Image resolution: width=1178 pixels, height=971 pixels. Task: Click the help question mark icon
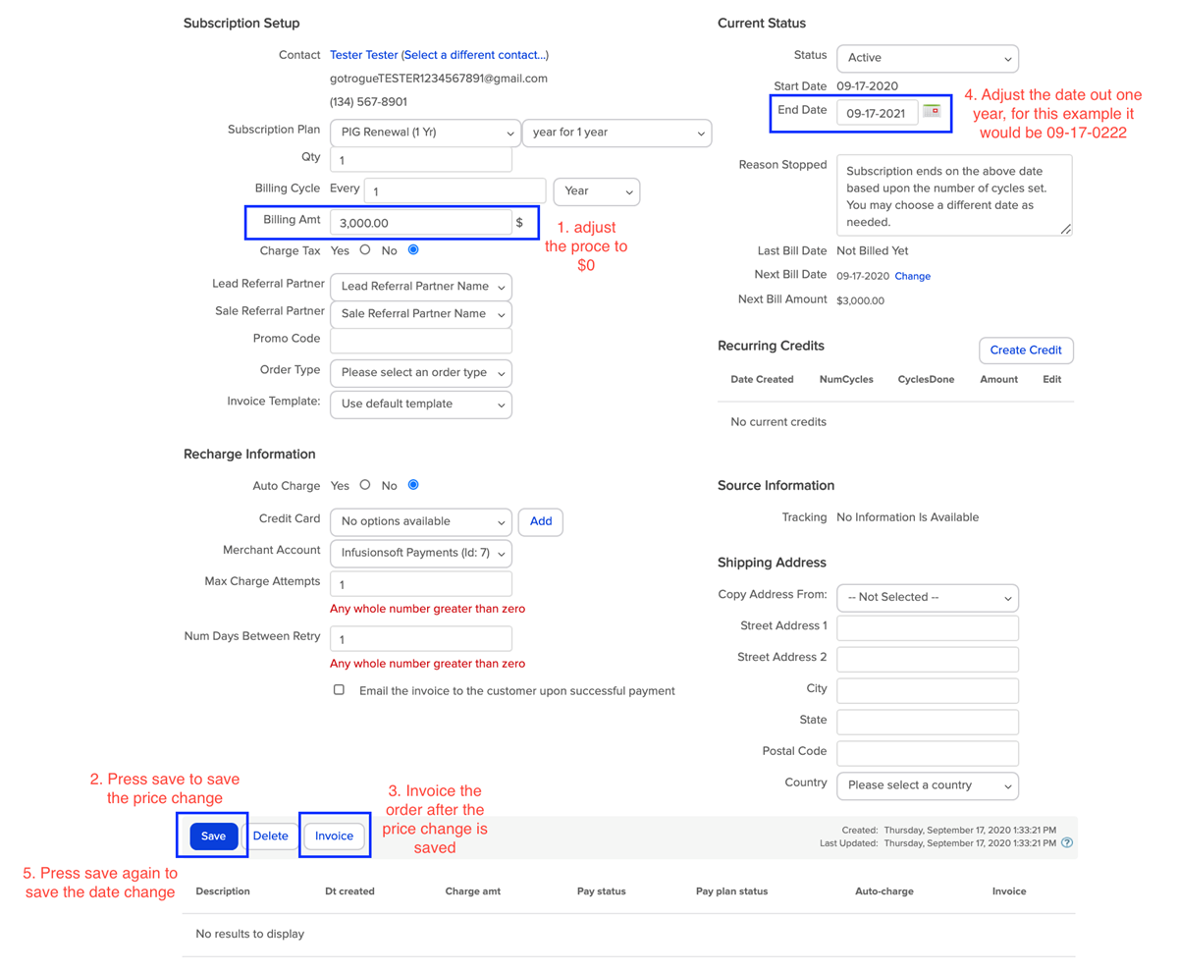pyautogui.click(x=1067, y=842)
